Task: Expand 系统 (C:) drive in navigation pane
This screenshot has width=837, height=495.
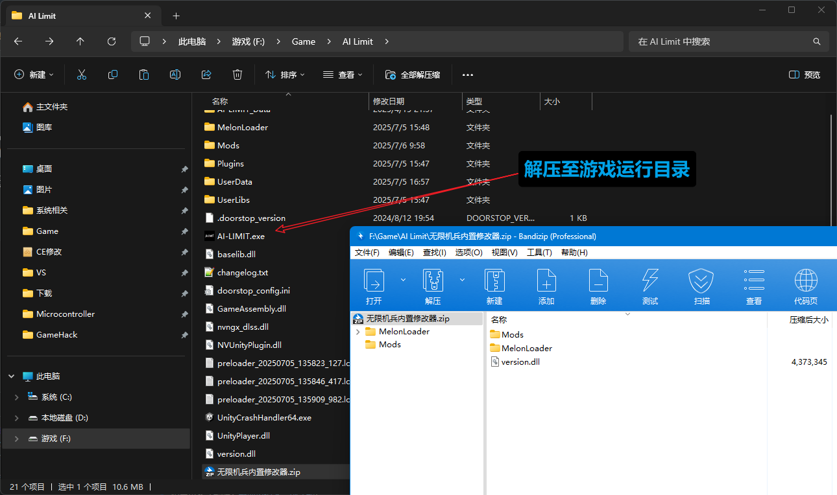Action: [x=16, y=397]
